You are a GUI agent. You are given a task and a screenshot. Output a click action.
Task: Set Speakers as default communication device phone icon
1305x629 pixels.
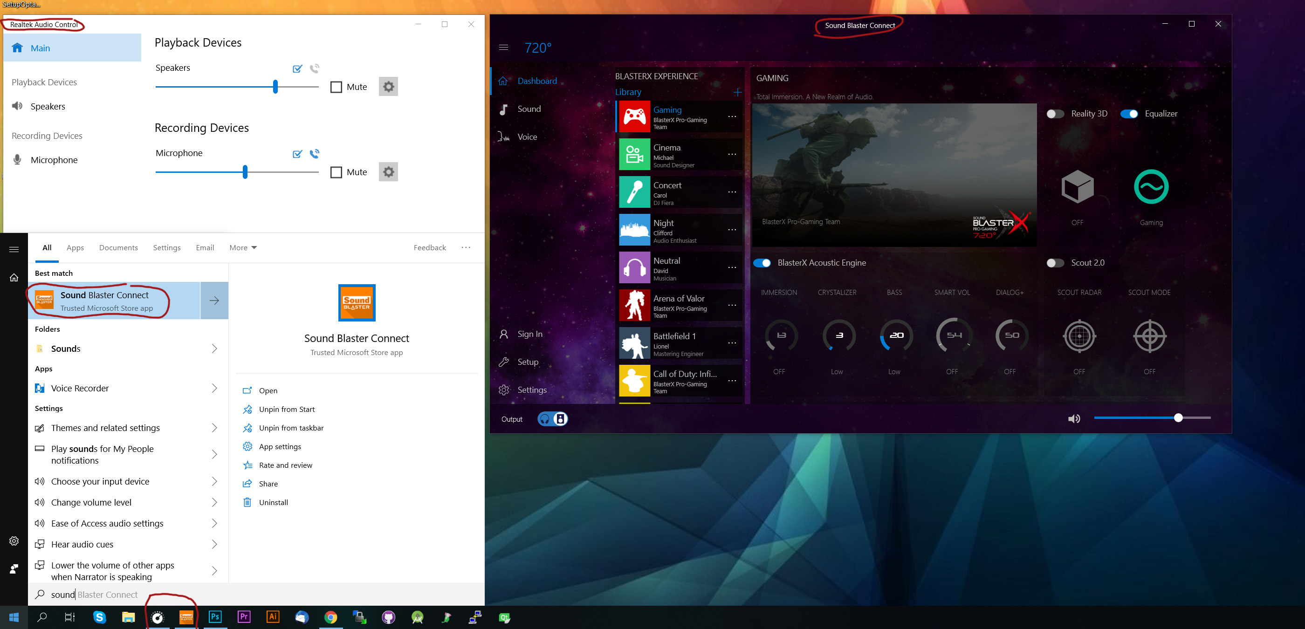tap(315, 68)
